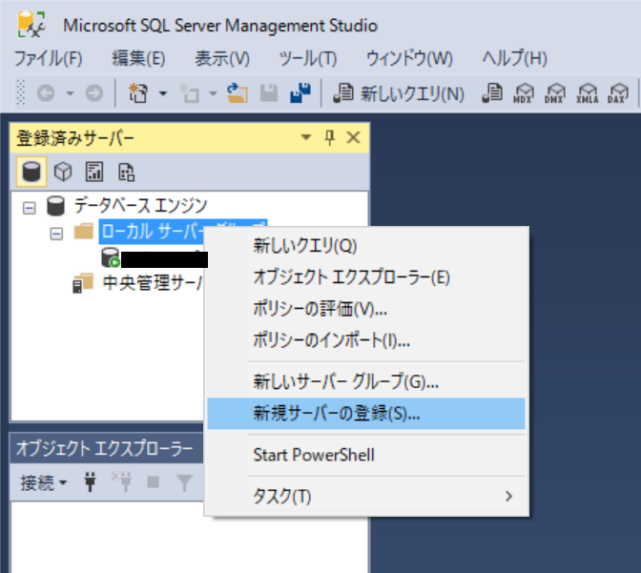
Task: Open the ヘルプ(H) menu
Action: click(x=514, y=58)
